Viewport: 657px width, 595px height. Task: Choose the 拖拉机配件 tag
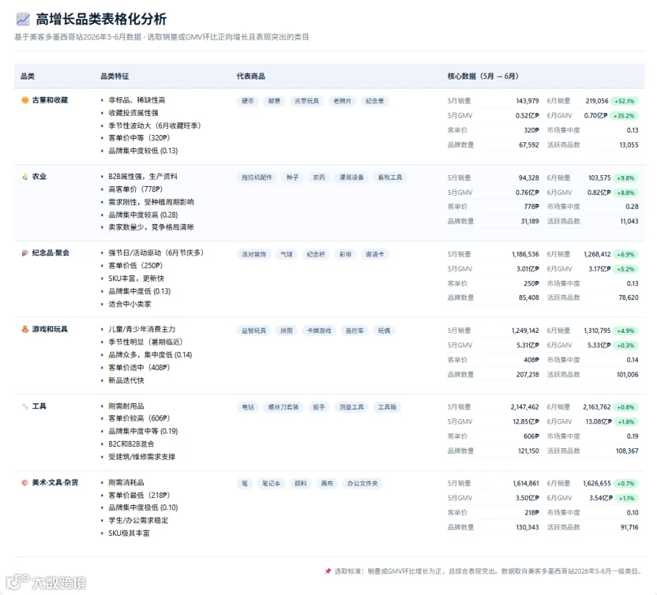(257, 177)
